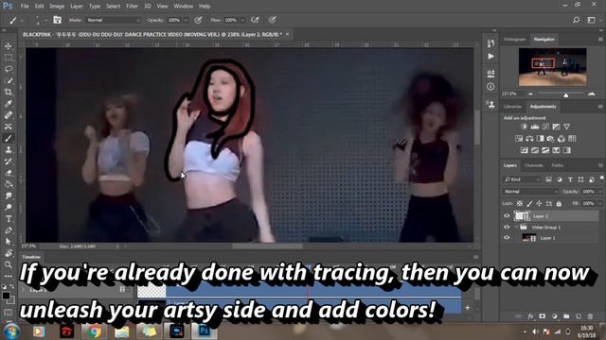Switch to the Histogram tab

tap(514, 40)
